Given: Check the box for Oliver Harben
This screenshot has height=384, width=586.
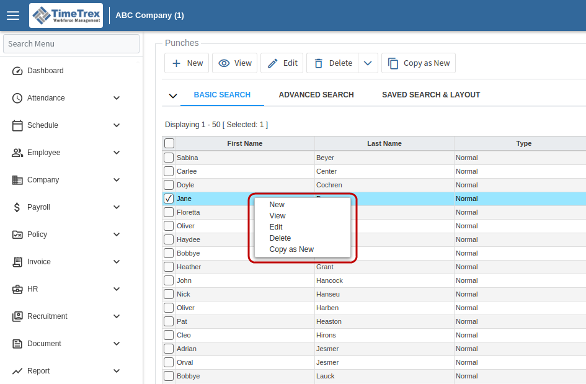Looking at the screenshot, I should [169, 308].
